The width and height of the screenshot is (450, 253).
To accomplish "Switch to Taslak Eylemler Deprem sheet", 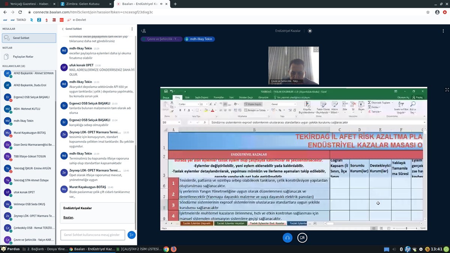I will click(196, 223).
